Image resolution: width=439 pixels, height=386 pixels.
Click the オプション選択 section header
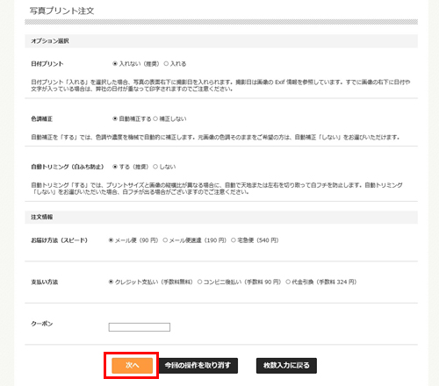click(x=221, y=41)
